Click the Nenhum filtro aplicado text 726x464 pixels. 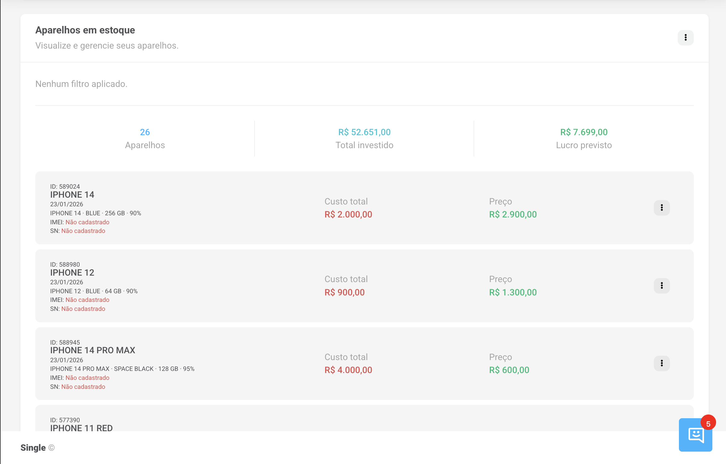(81, 84)
